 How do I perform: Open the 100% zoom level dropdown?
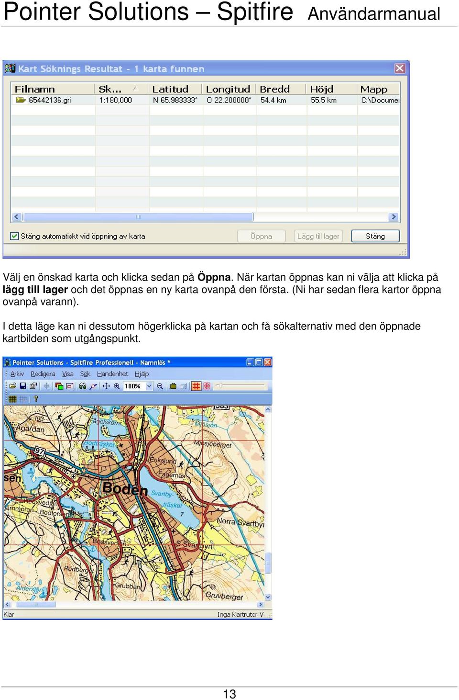(149, 386)
